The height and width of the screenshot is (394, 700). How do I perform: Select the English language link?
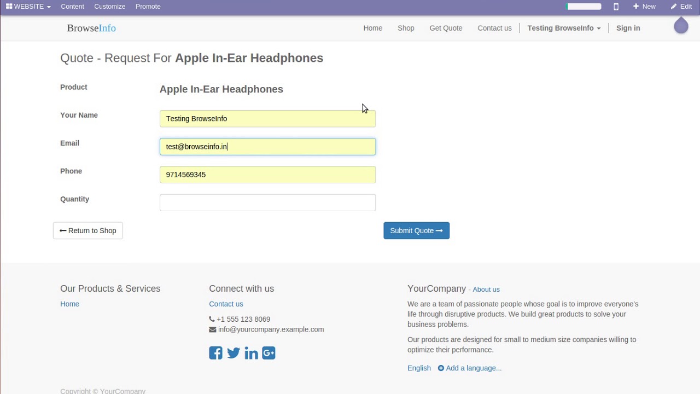pyautogui.click(x=419, y=368)
